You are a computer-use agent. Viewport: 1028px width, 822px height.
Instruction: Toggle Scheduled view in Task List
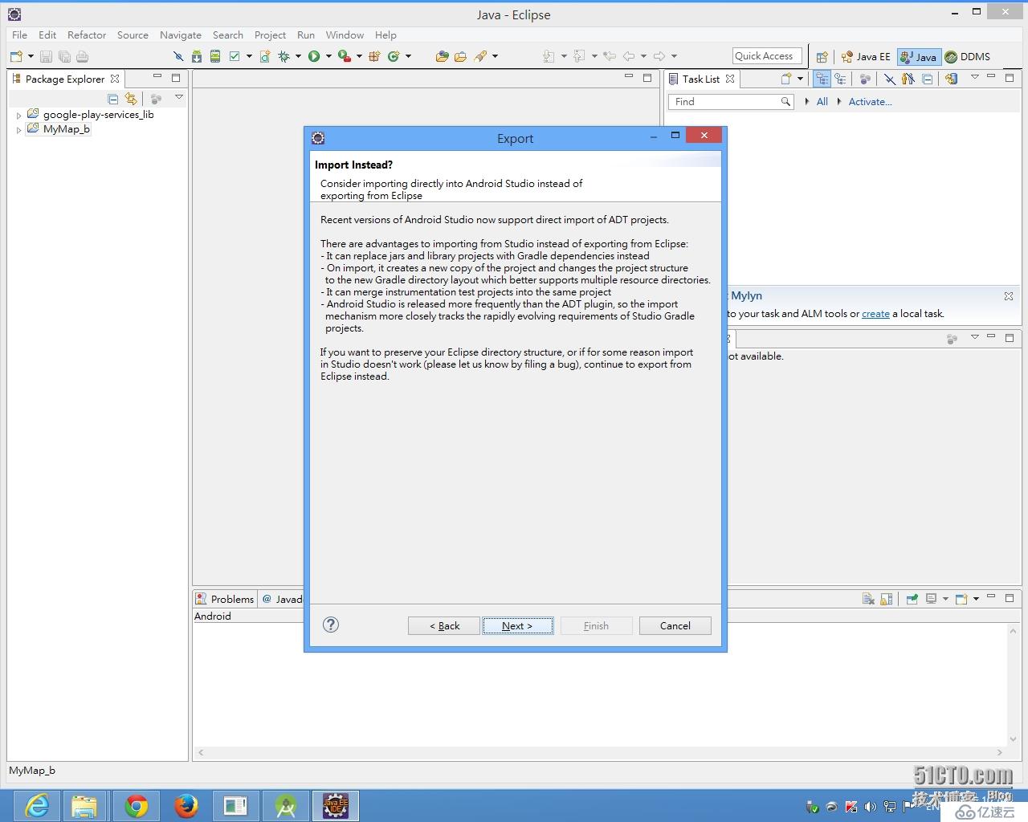(840, 79)
